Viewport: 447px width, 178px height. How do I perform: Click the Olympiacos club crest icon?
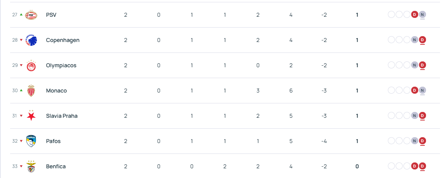pos(31,66)
